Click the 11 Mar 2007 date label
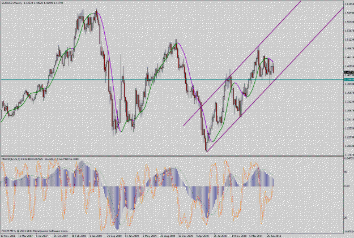The width and height of the screenshot is (354, 238). pos(25,236)
